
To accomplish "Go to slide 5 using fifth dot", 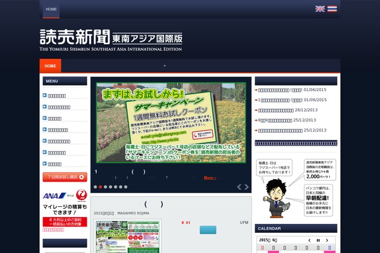I will (116, 187).
